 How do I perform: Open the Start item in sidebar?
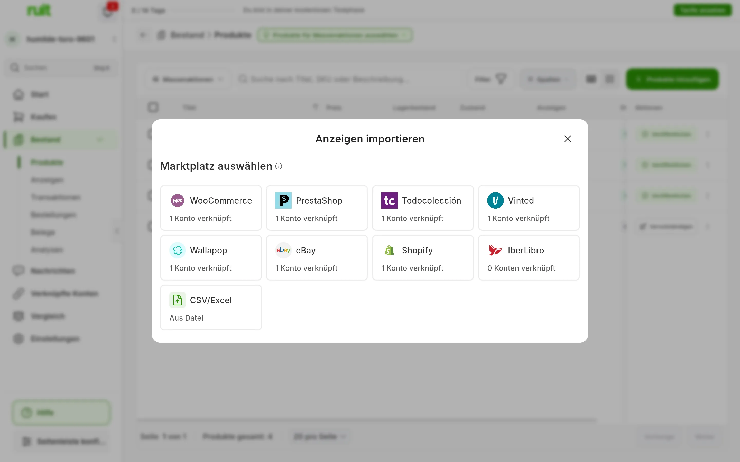pos(61,94)
